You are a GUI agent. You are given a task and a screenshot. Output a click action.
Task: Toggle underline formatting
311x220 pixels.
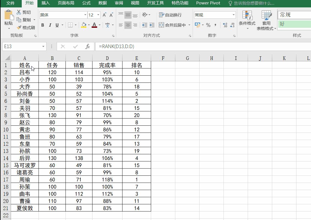pos(57,25)
